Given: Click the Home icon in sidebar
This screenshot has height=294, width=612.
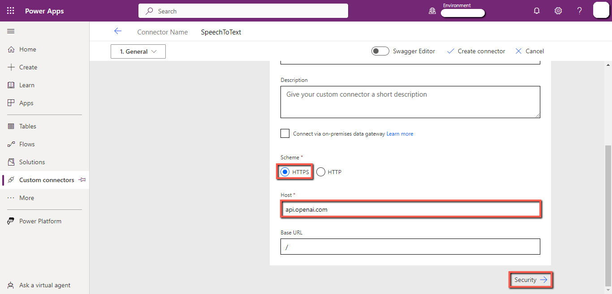Looking at the screenshot, I should pyautogui.click(x=11, y=49).
